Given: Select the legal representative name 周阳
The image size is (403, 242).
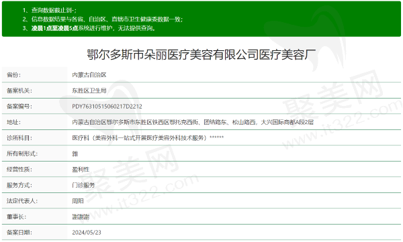Looking at the screenshot, I should coord(78,201).
